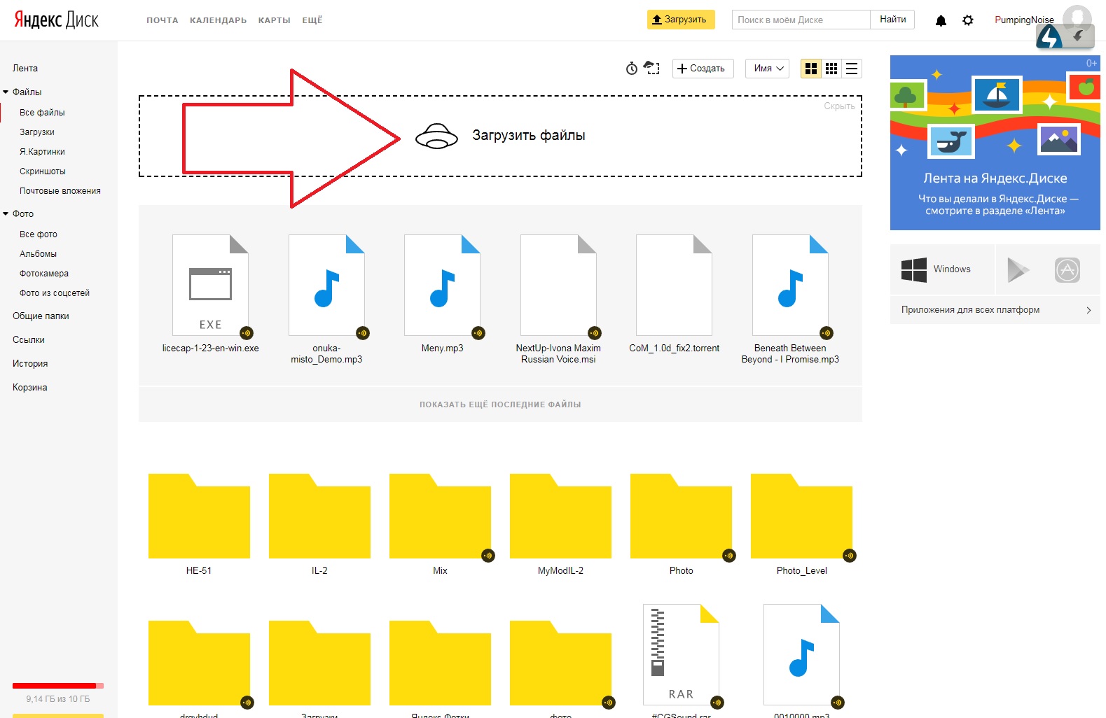Open the PumpingNoise account menu
1106x718 pixels.
[1024, 20]
